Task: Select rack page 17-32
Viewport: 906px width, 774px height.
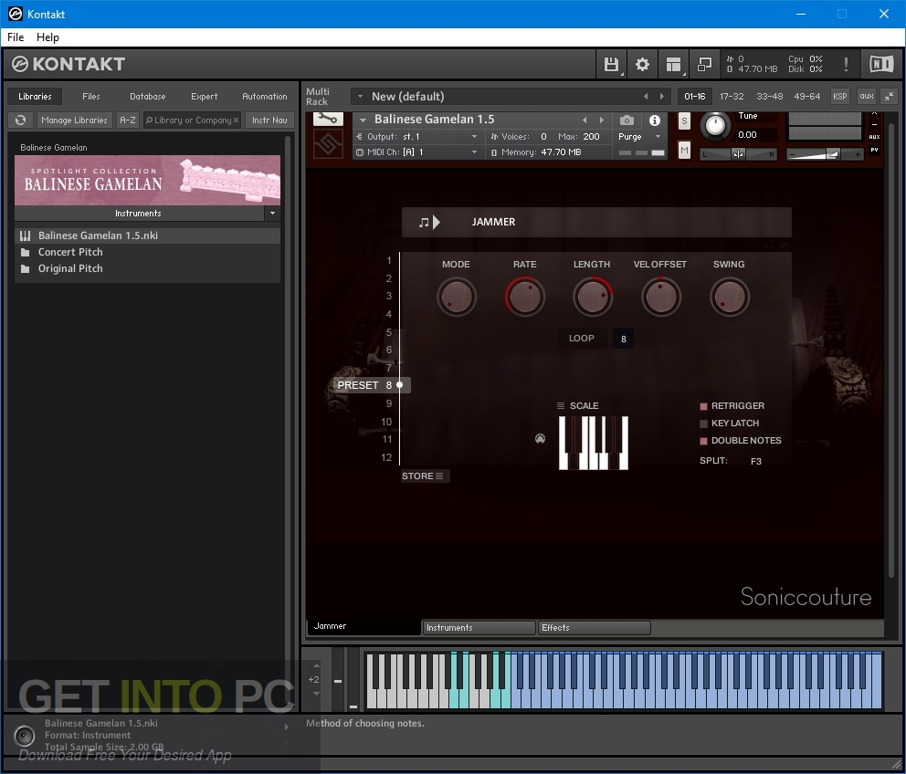Action: tap(732, 97)
